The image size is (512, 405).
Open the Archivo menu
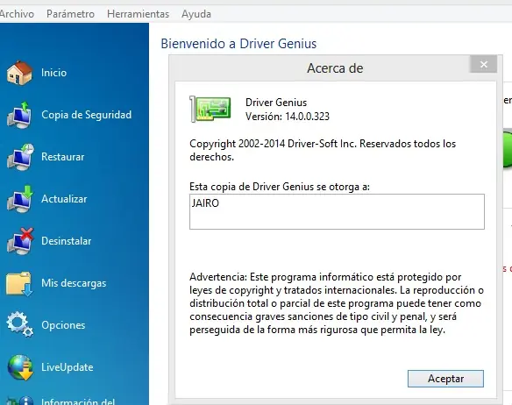point(17,14)
